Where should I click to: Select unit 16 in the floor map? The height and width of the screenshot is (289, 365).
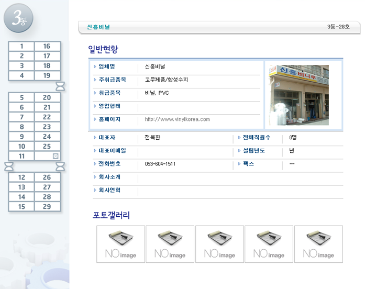click(x=47, y=46)
